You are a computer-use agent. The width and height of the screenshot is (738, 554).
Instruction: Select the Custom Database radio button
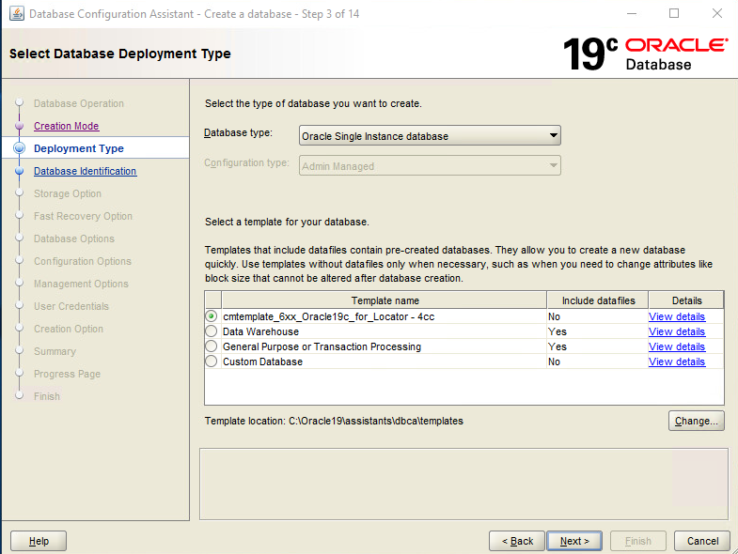coord(212,362)
